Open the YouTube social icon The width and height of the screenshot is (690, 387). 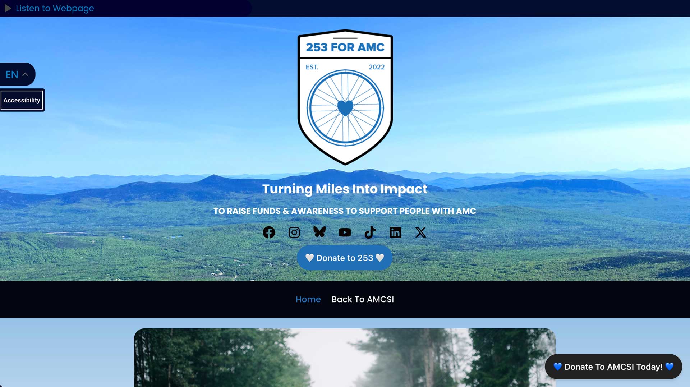pyautogui.click(x=345, y=232)
